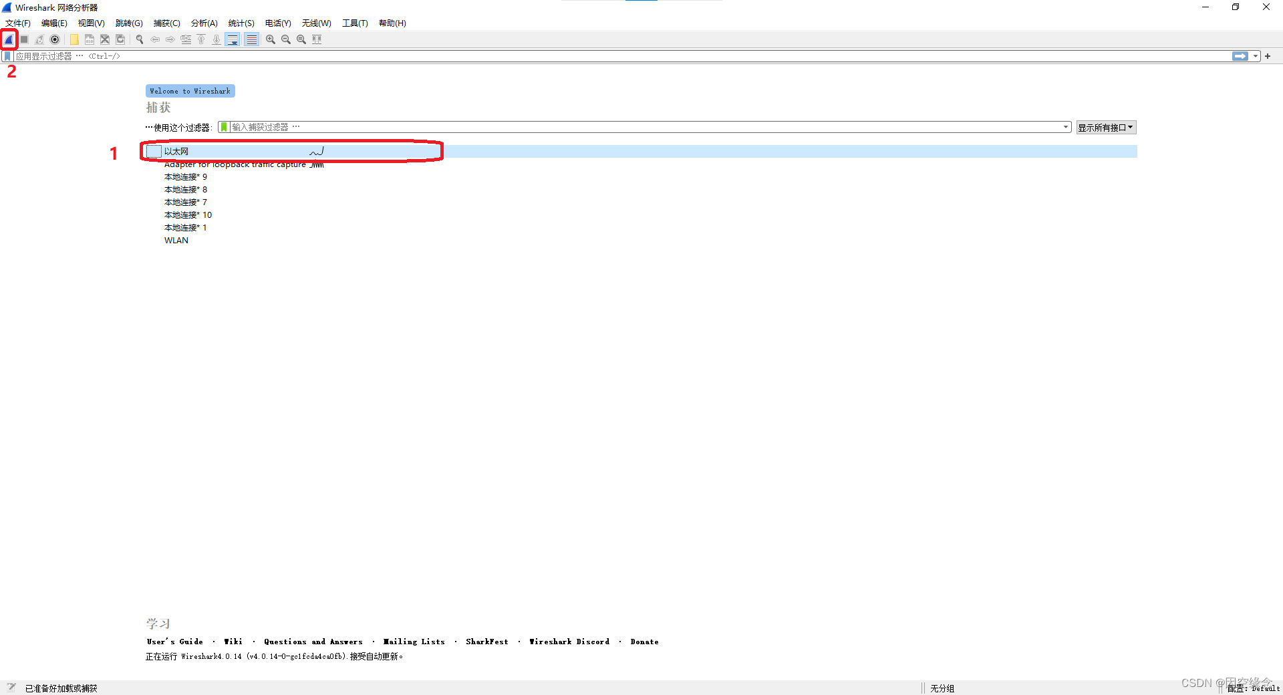
Task: Find a packet with magnifier icon
Action: coord(140,39)
